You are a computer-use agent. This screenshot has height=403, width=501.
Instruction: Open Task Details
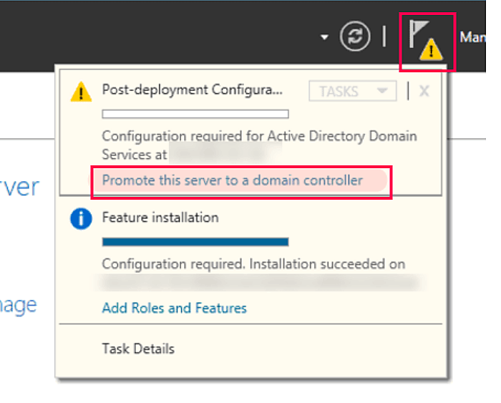pos(138,349)
